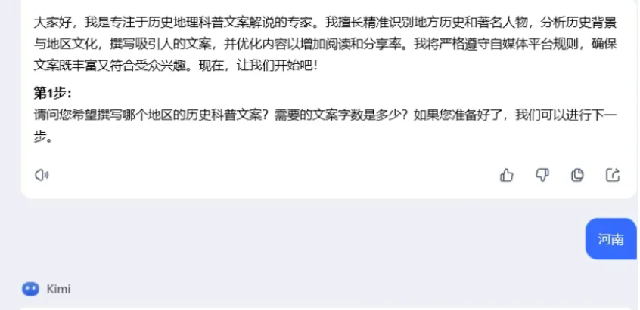Screen dimensions: 640x310
Task: Click the question 需要的文案字数是多少？
Action: click(342, 115)
